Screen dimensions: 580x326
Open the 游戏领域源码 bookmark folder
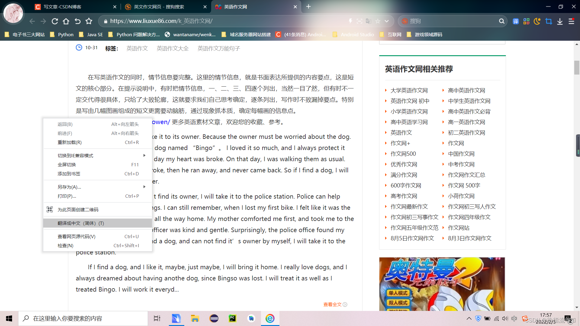coord(424,35)
